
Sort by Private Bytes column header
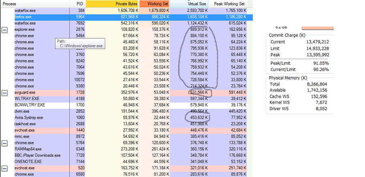pos(112,4)
